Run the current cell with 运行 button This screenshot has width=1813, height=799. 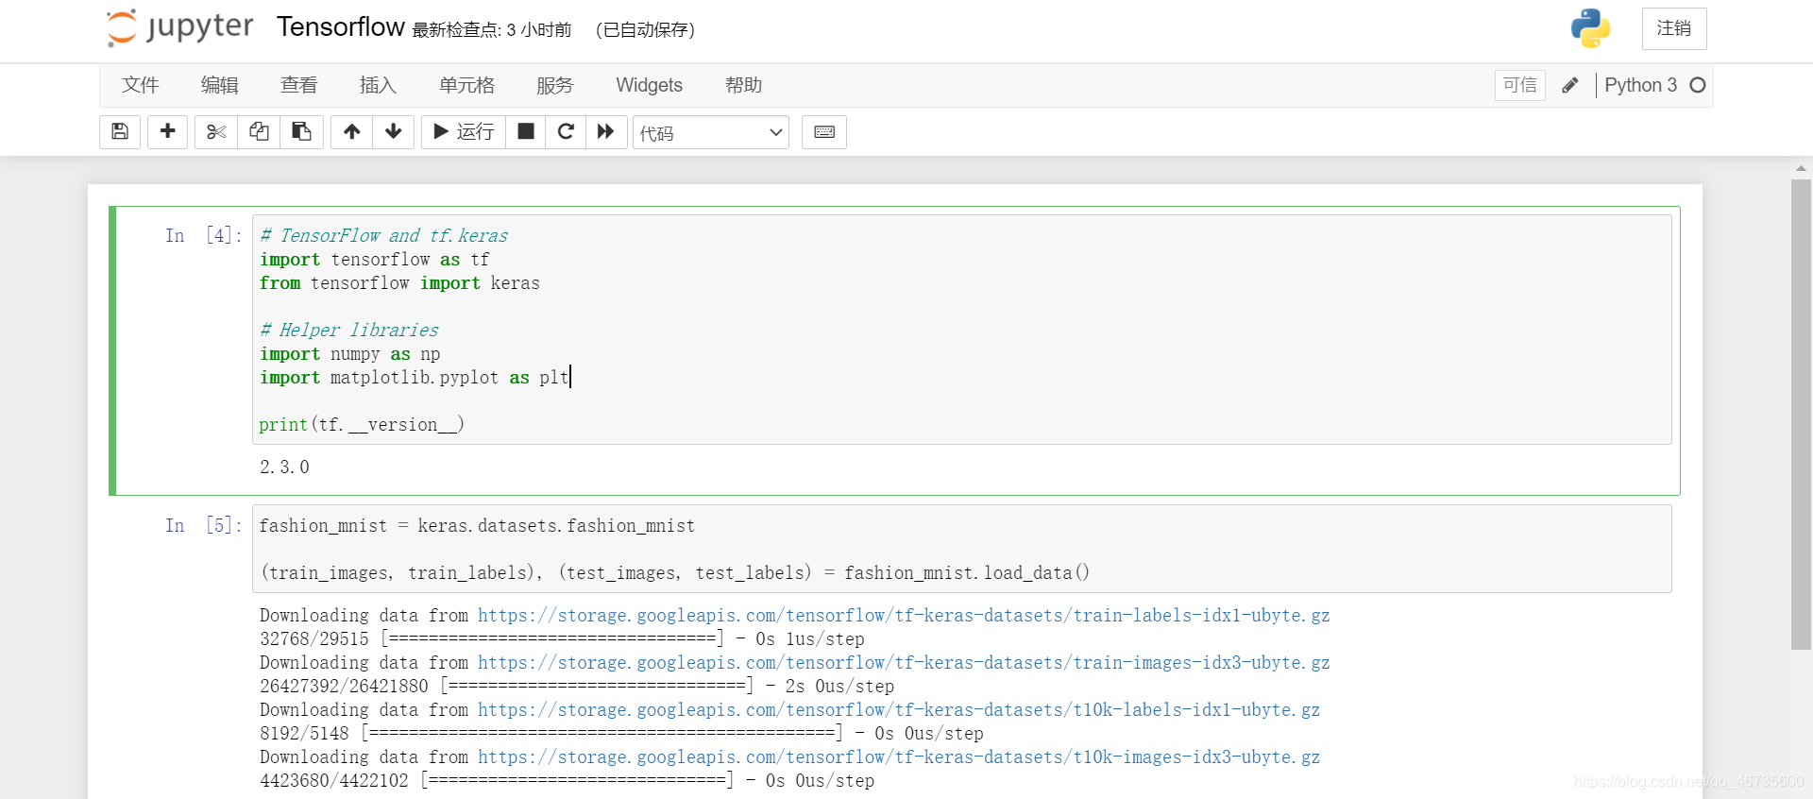(464, 132)
